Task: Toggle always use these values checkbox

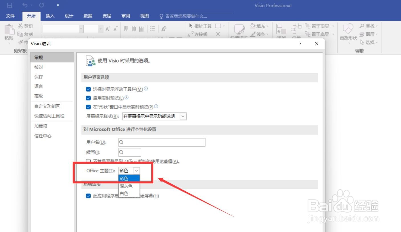Action: click(x=88, y=161)
